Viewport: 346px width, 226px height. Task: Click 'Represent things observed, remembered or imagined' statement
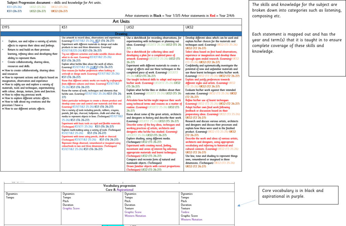[91, 146]
